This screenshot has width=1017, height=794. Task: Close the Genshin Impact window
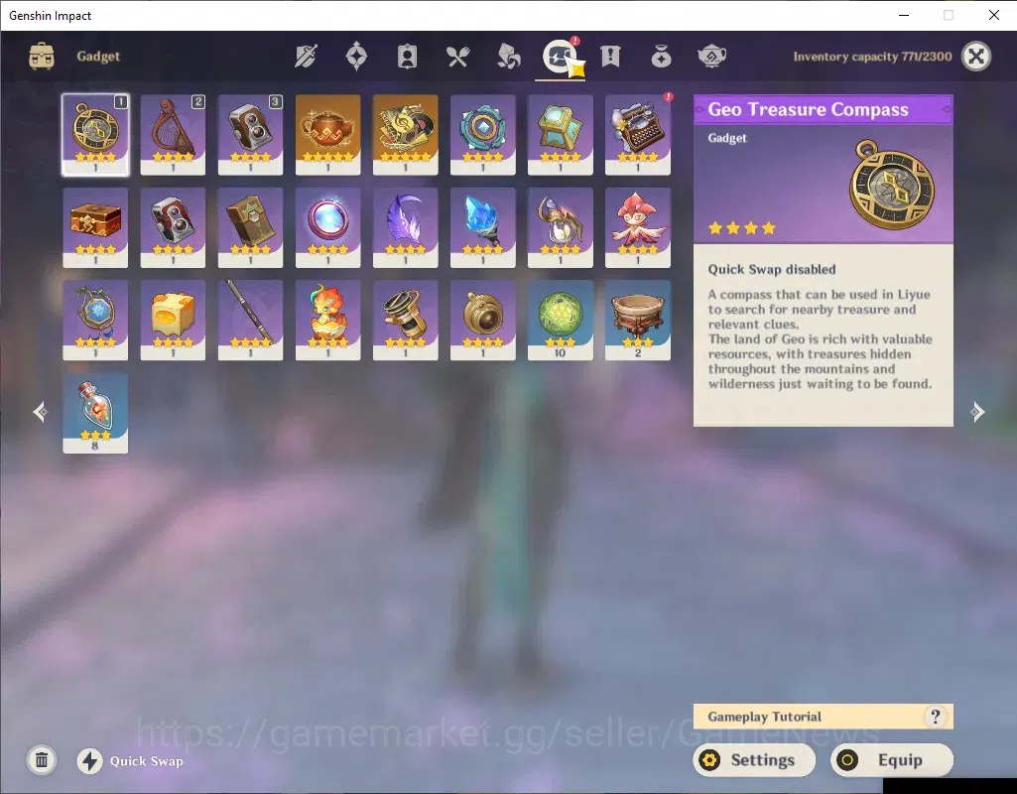(993, 15)
